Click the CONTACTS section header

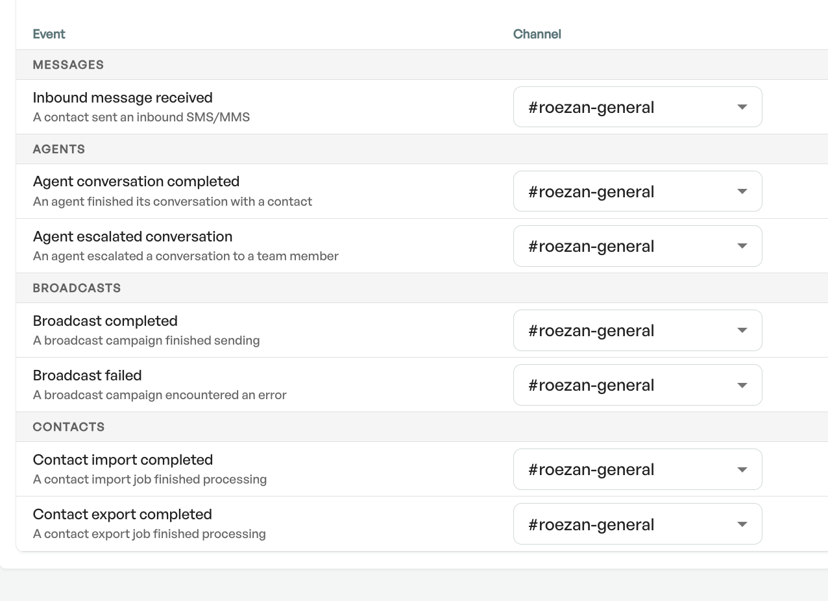click(68, 426)
